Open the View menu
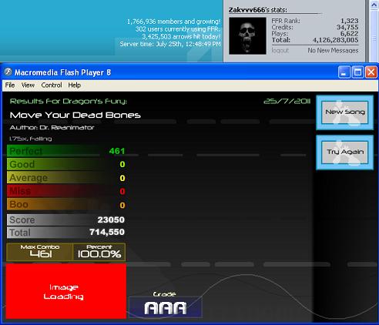The width and height of the screenshot is (379, 325). point(28,85)
